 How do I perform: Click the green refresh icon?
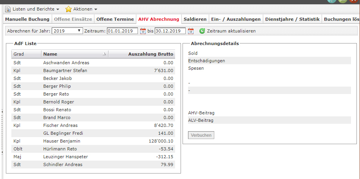pos(202,31)
